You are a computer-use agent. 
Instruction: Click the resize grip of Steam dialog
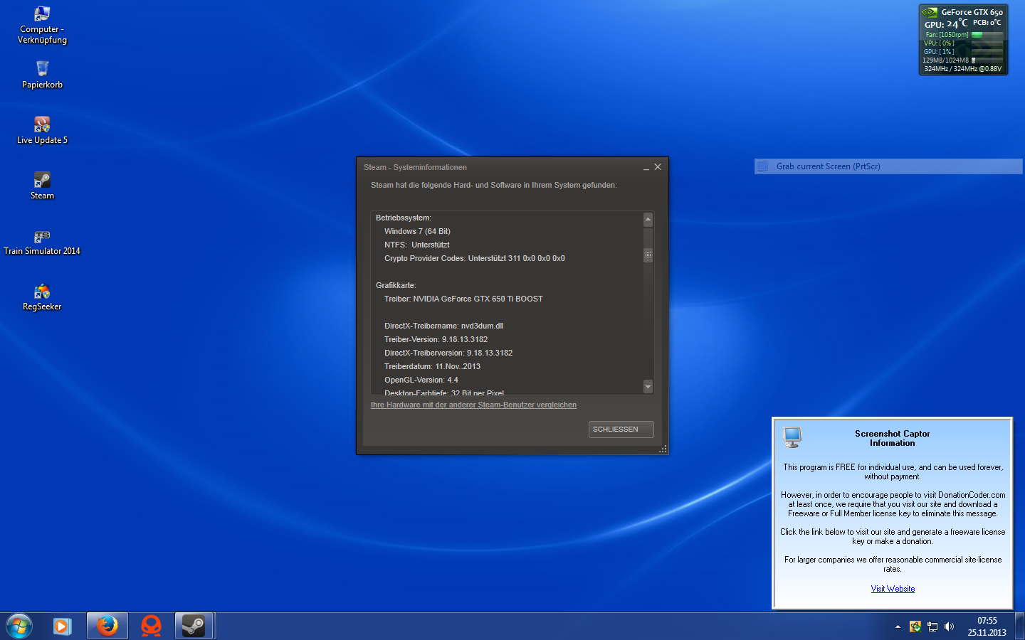(x=663, y=449)
